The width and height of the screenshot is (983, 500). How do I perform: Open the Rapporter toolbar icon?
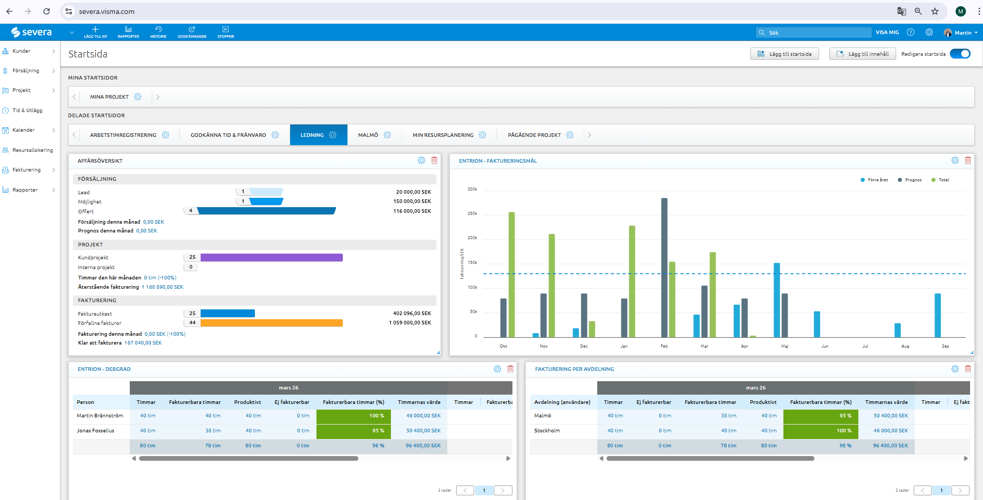(x=128, y=29)
